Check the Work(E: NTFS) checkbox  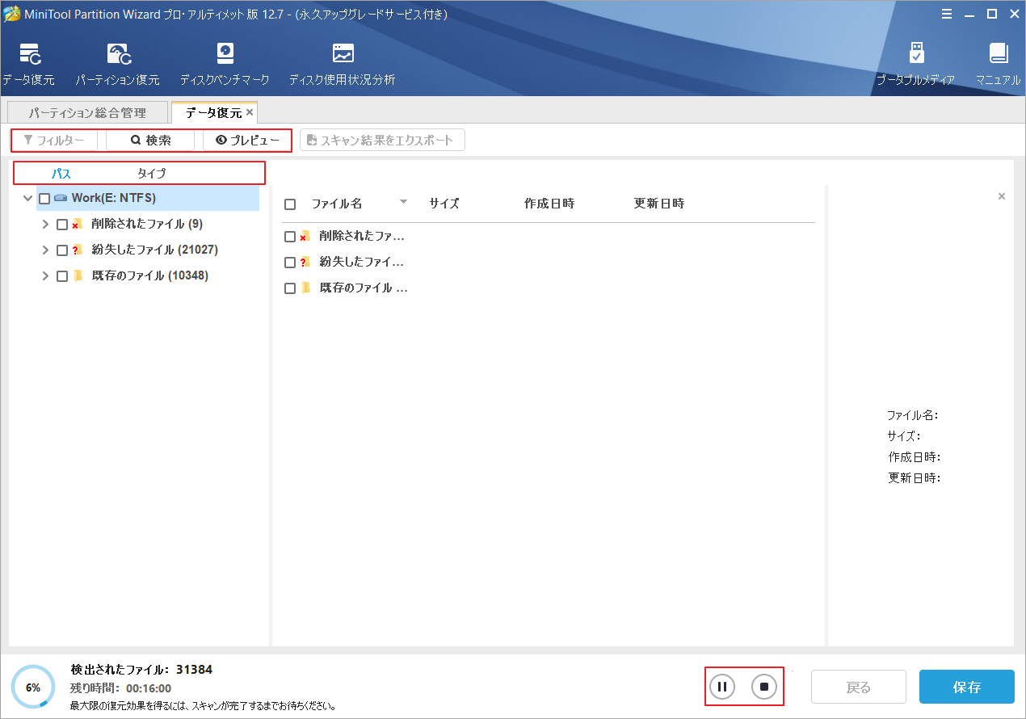click(44, 197)
